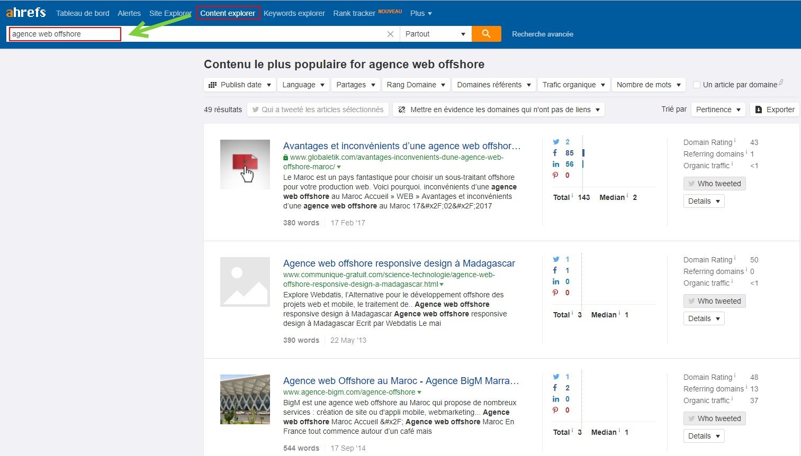This screenshot has width=801, height=456.
Task: Click building photo thumbnail of BigM result
Action: [245, 399]
